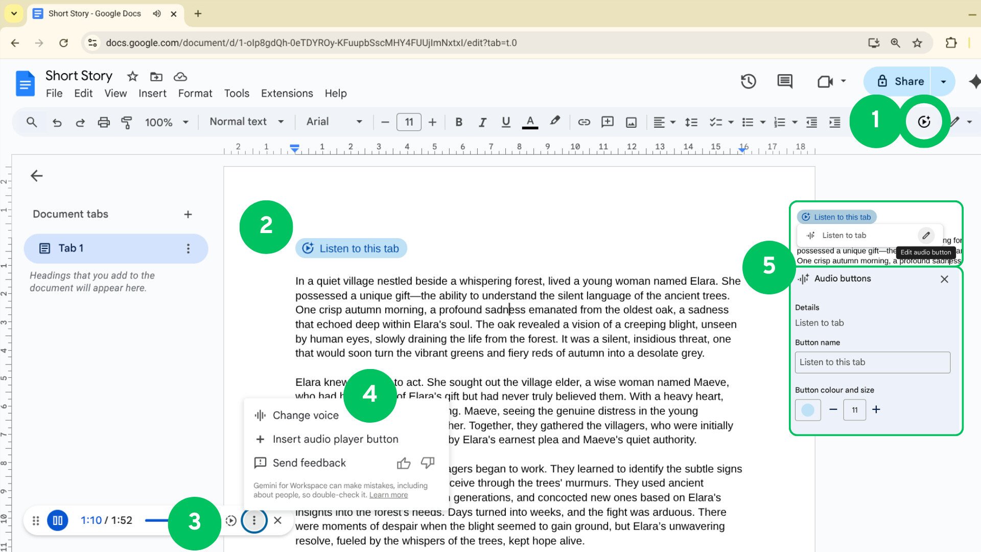Open the Normal text styles dropdown
The image size is (981, 552).
point(245,122)
